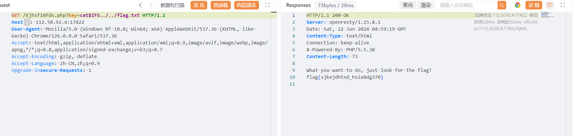
Task: Click the Accept-Encoding header line
Action: pyautogui.click(x=54, y=56)
